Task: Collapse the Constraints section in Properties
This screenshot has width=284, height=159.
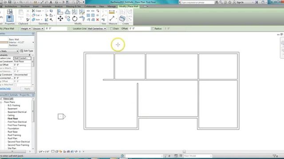Action: [x=30, y=55]
